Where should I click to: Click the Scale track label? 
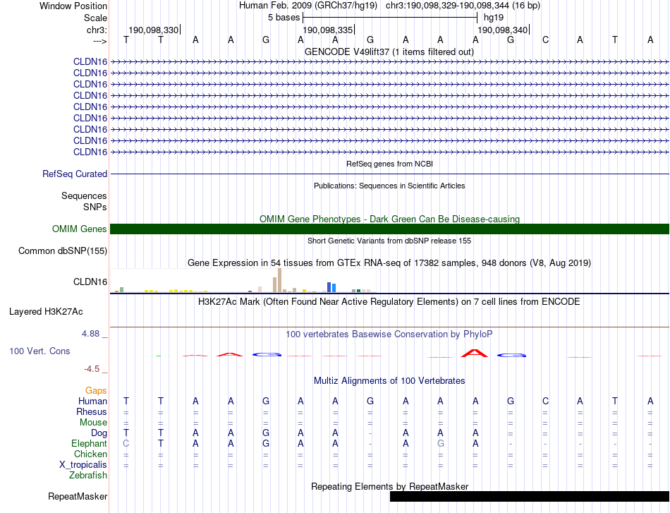click(95, 18)
